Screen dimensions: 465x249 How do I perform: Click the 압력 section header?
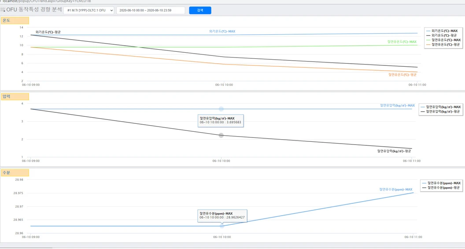[15, 97]
